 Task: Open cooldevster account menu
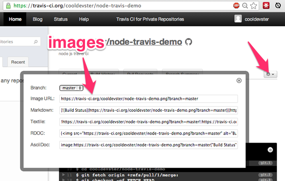tap(256, 19)
